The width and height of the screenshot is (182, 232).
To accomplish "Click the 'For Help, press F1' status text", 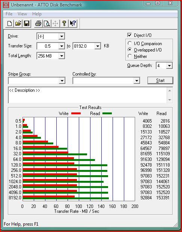I will [21, 224].
